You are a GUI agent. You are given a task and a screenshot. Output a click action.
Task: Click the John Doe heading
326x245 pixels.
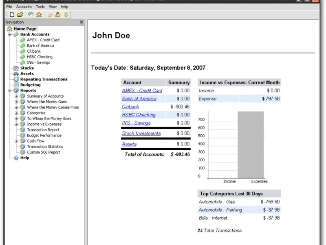click(111, 36)
